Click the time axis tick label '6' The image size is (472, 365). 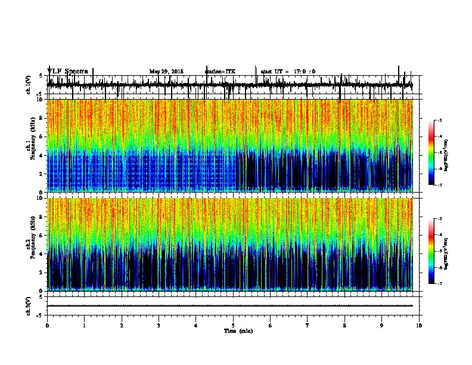(x=270, y=325)
